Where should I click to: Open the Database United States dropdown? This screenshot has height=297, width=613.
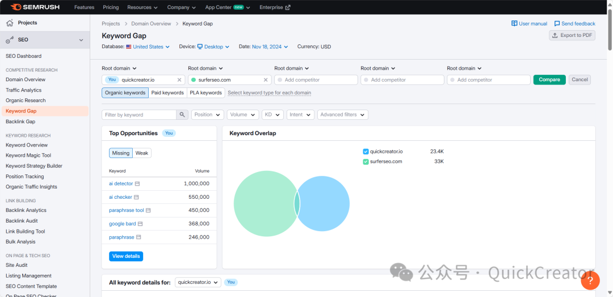(x=148, y=47)
